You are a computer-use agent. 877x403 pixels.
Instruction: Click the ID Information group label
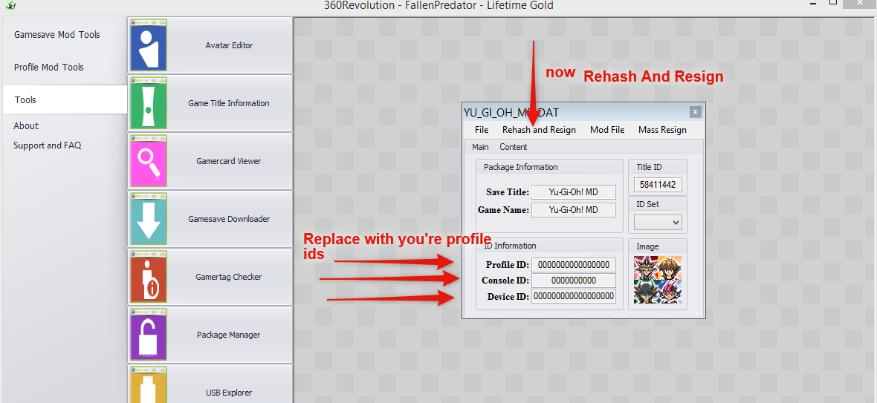510,246
